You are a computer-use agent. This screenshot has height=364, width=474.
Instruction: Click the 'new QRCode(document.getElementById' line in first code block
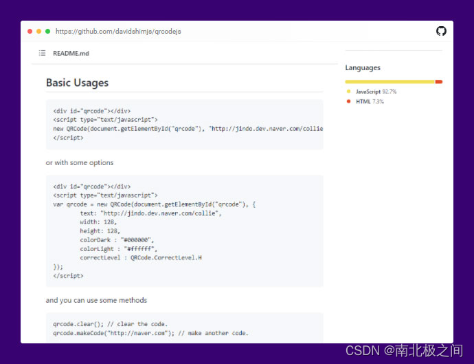[x=188, y=129]
